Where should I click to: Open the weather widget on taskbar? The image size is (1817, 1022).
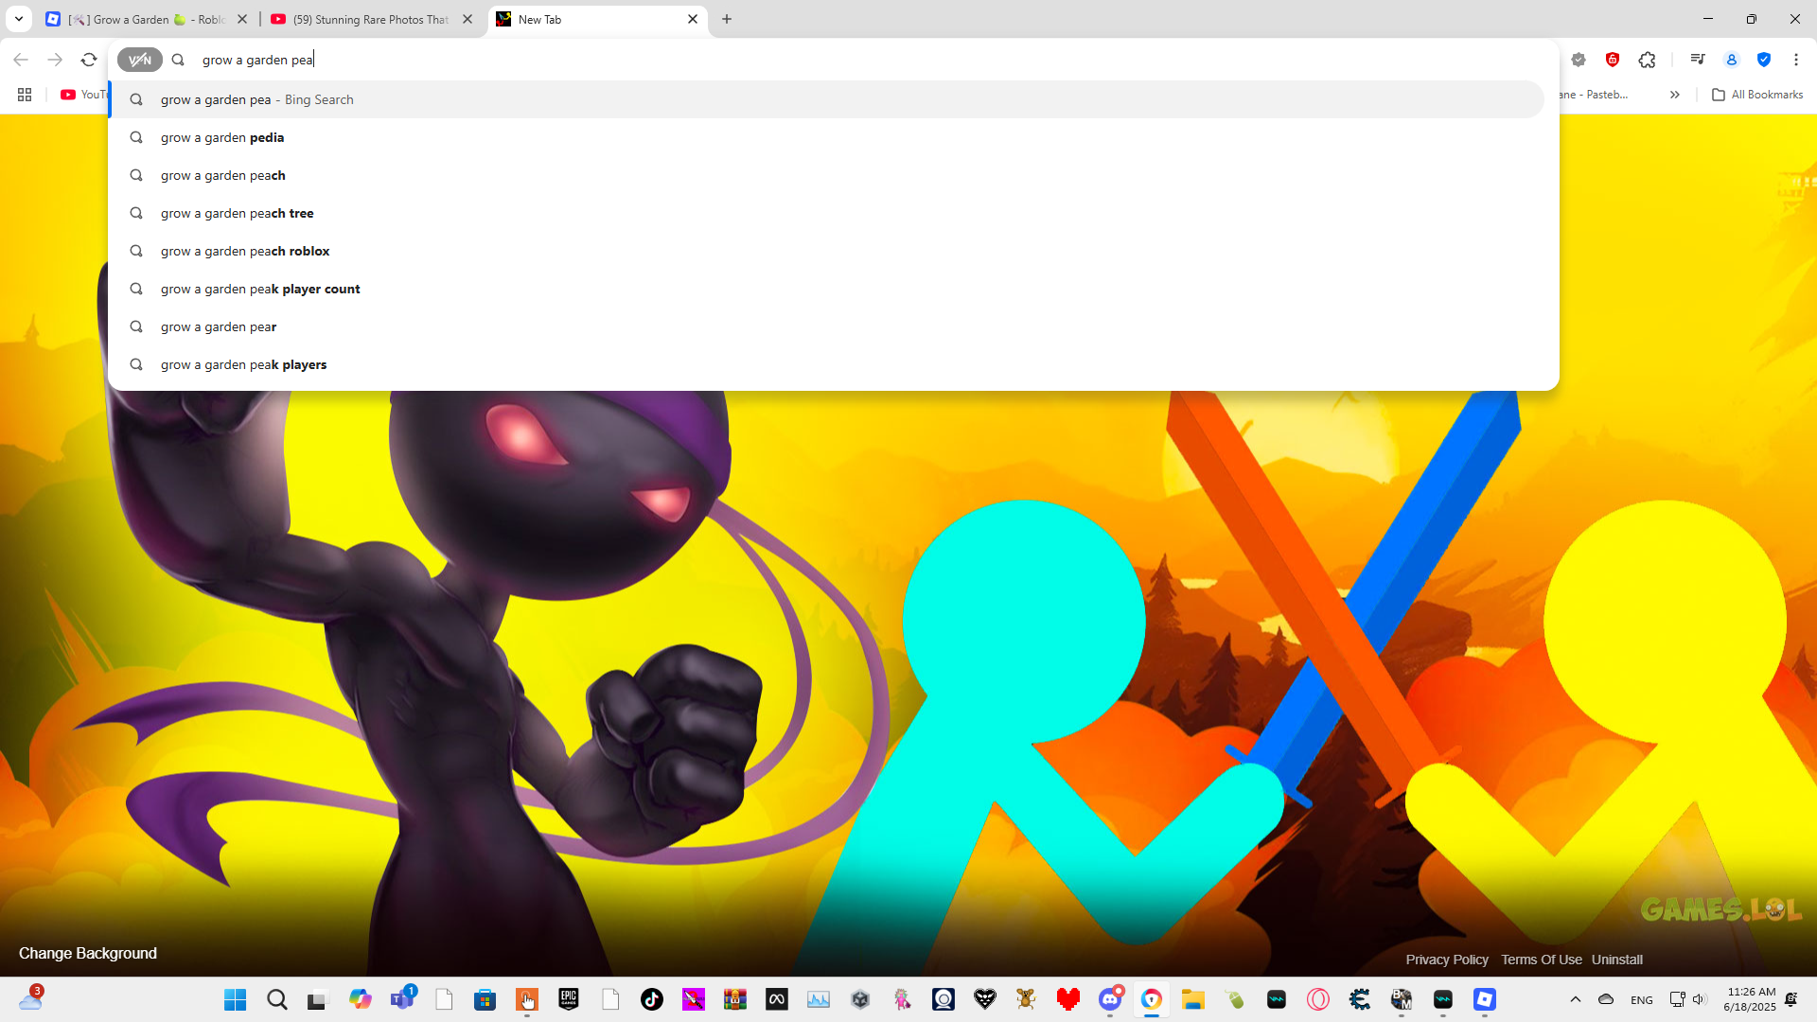(x=31, y=998)
